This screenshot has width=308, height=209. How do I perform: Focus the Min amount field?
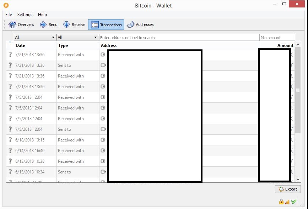(277, 37)
